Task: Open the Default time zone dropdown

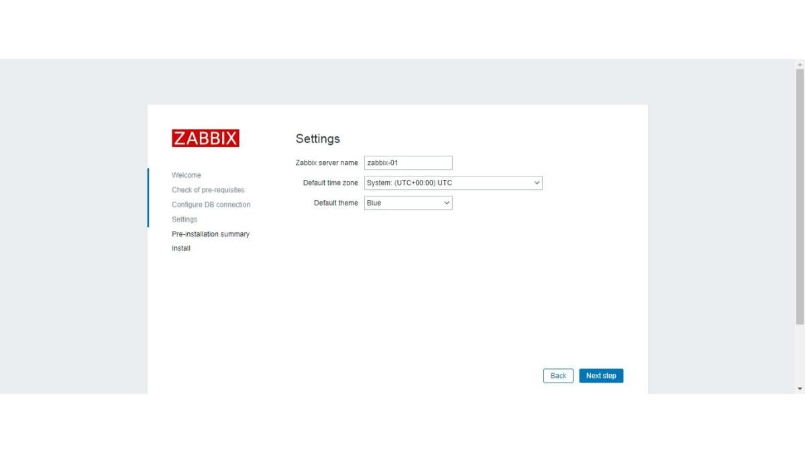Action: coord(453,183)
